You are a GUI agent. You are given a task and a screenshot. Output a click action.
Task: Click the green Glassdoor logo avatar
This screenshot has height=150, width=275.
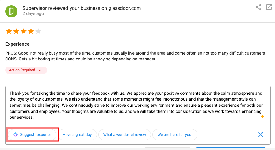pos(11,11)
